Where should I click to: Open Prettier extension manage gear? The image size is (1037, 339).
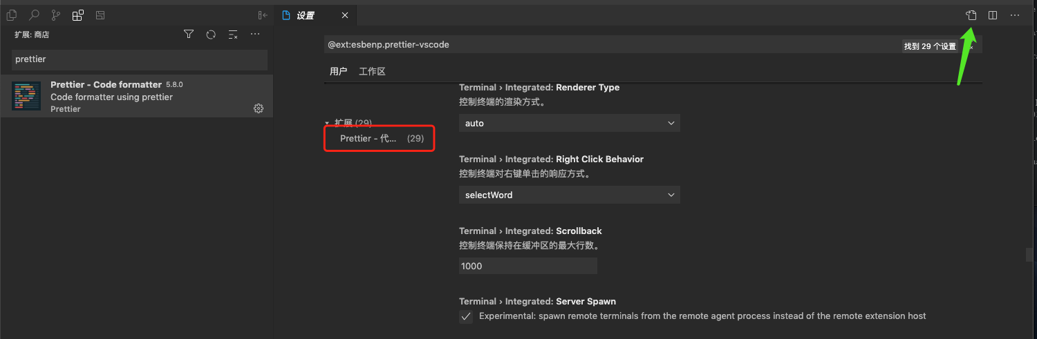pyautogui.click(x=259, y=108)
